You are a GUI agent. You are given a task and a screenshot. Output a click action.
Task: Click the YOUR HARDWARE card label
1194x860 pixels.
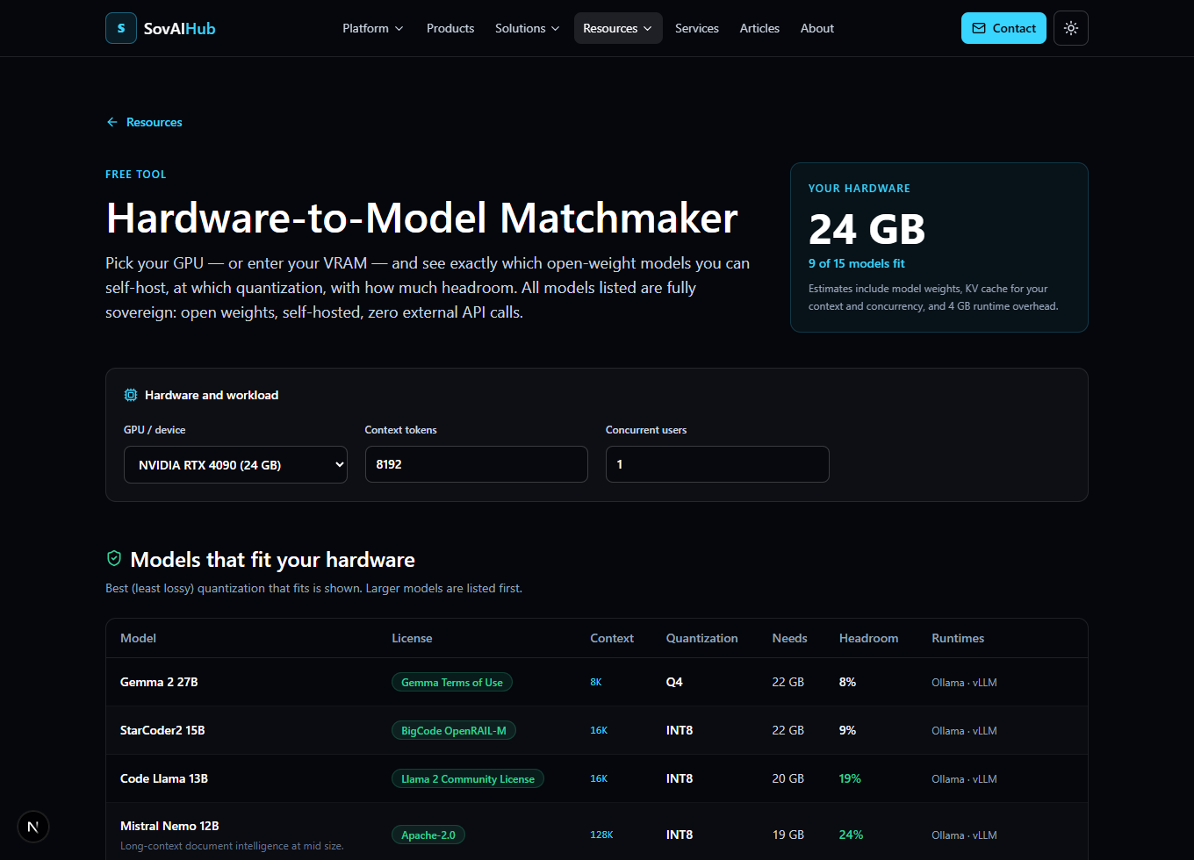coord(860,189)
